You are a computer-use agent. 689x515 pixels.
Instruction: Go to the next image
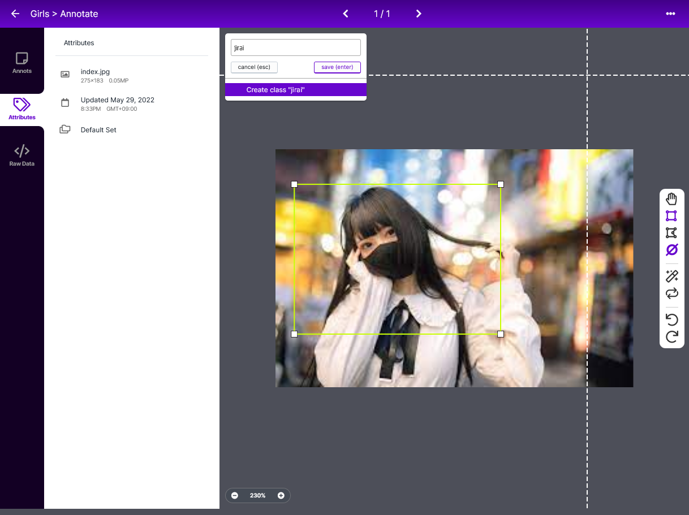419,14
